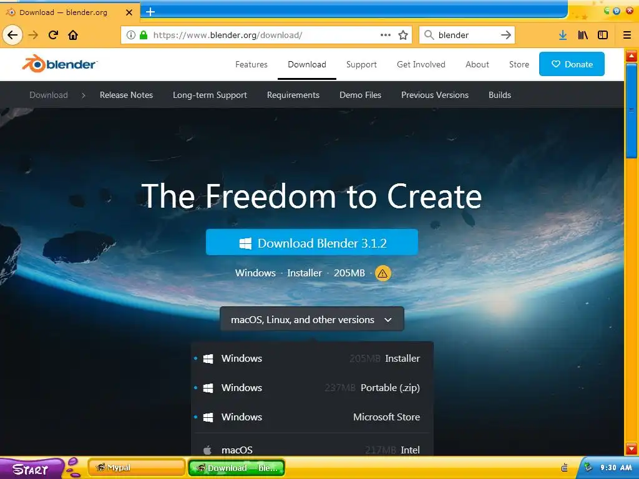The image size is (639, 479).
Task: Open Support in the main navigation
Action: tap(361, 64)
